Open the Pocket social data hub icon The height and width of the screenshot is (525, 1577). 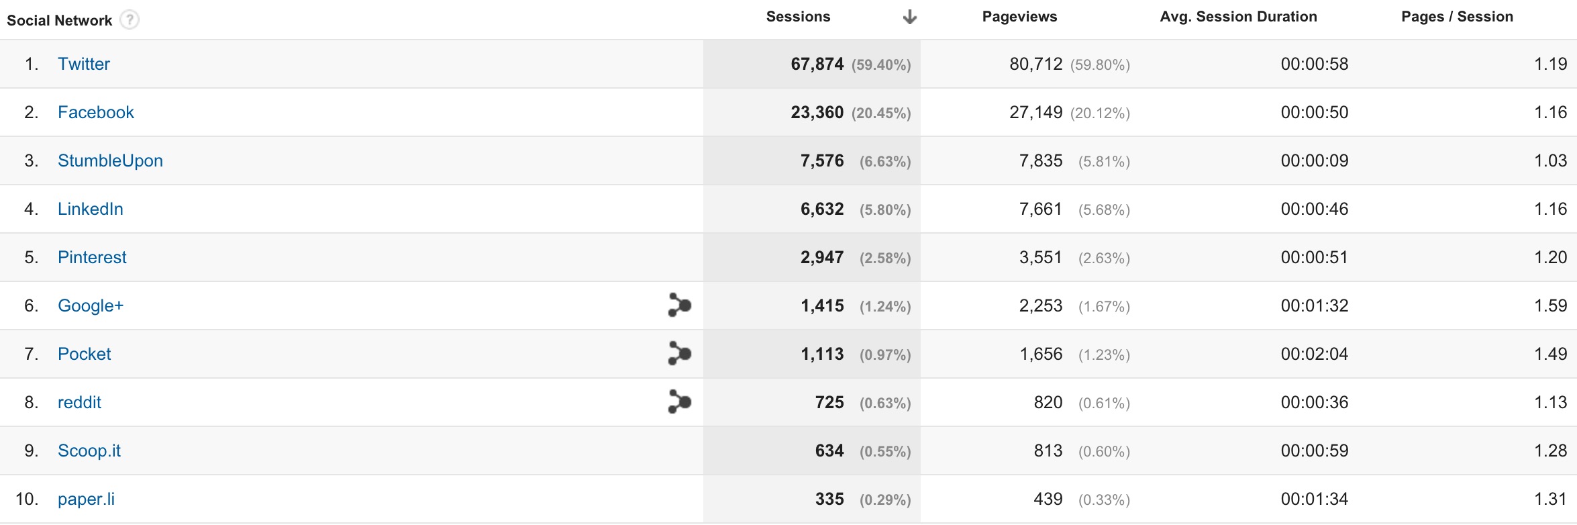click(680, 353)
